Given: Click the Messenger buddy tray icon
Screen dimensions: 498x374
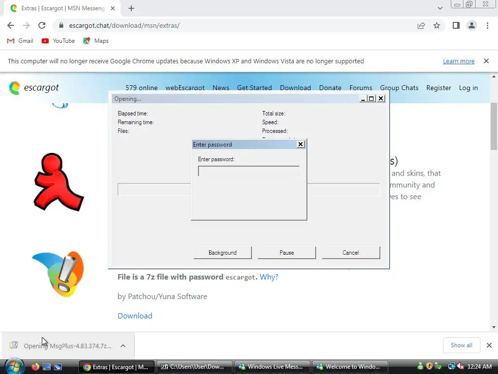Looking at the screenshot, I should click(420, 366).
